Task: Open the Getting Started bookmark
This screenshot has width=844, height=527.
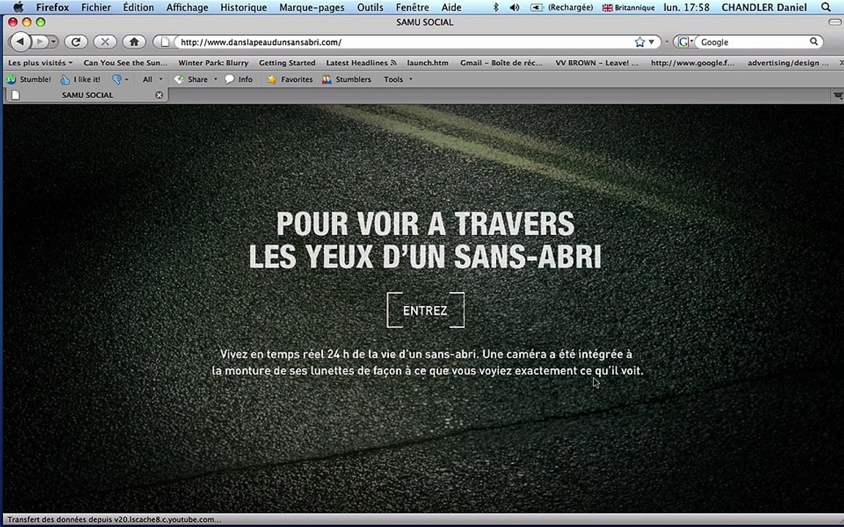Action: pyautogui.click(x=287, y=63)
